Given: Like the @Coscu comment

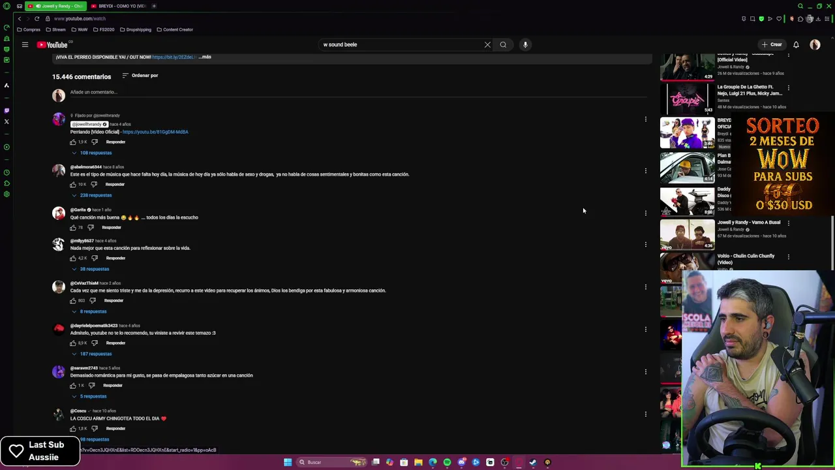Looking at the screenshot, I should pyautogui.click(x=73, y=428).
